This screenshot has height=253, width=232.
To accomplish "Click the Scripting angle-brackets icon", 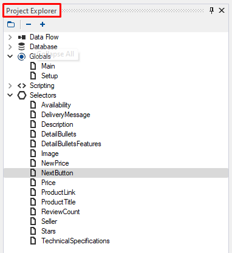I will (x=22, y=86).
